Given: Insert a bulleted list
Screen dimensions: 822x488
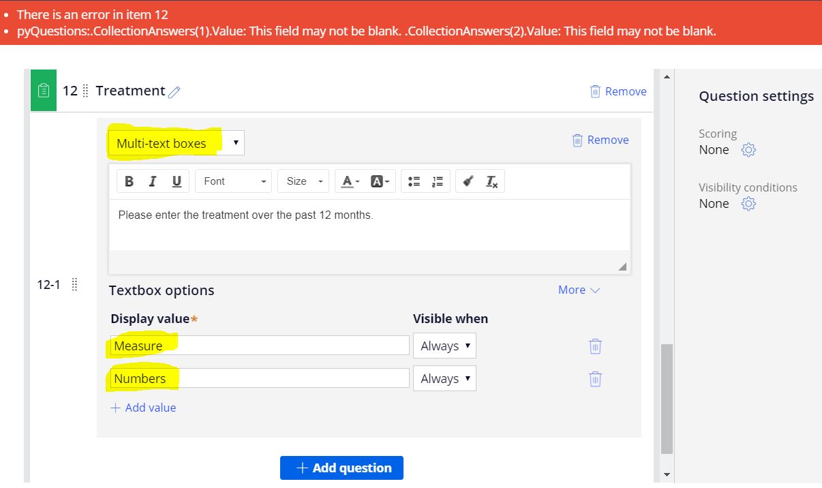Looking at the screenshot, I should click(414, 181).
